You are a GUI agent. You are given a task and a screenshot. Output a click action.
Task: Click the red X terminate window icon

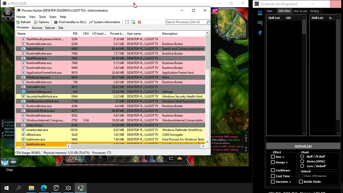(139, 22)
